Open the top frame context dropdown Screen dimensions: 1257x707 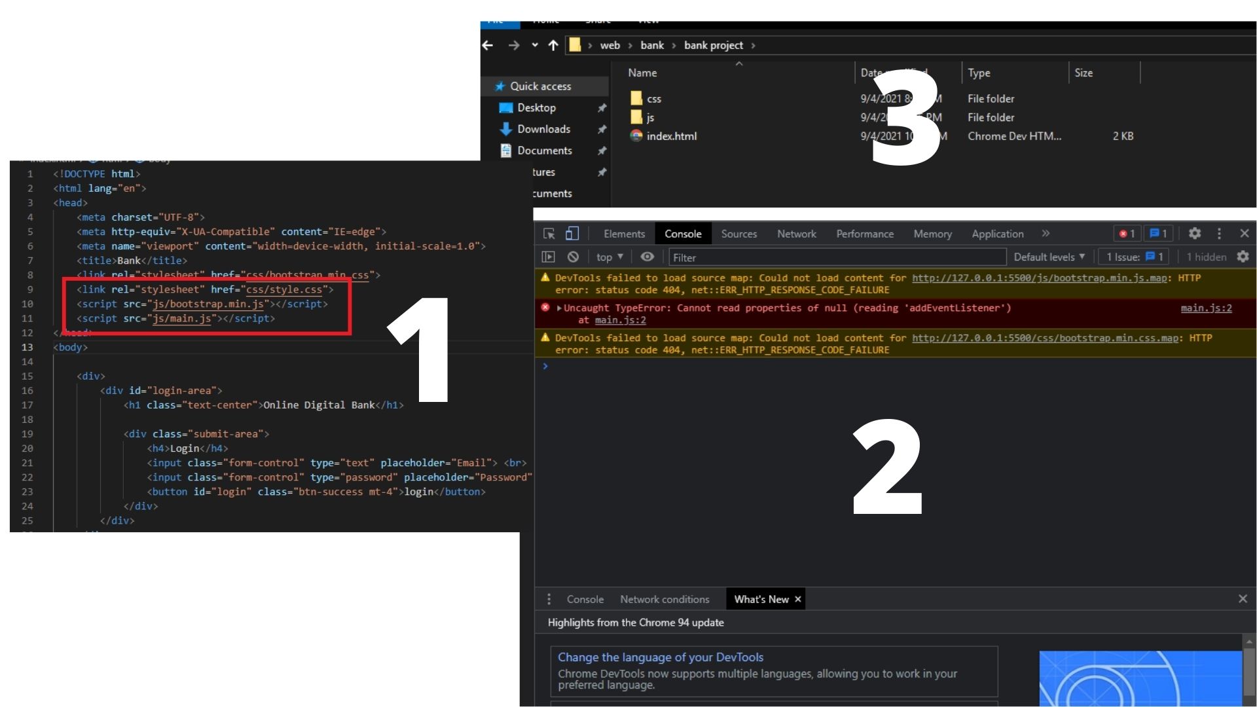pyautogui.click(x=609, y=257)
